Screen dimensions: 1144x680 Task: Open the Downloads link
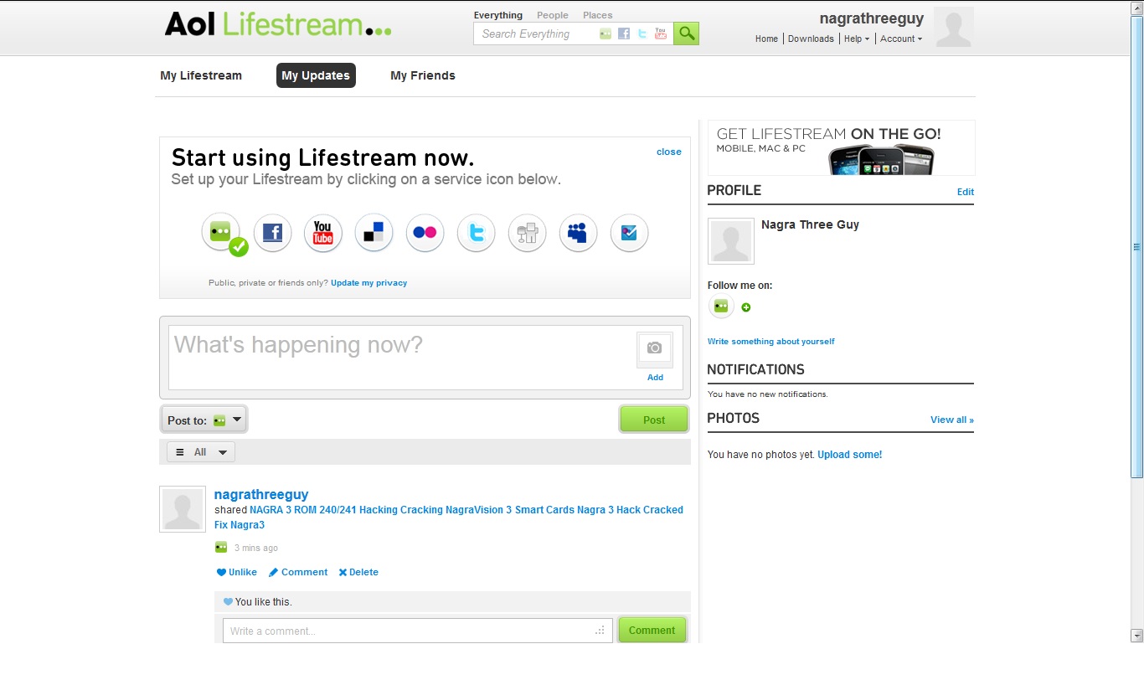(x=811, y=39)
